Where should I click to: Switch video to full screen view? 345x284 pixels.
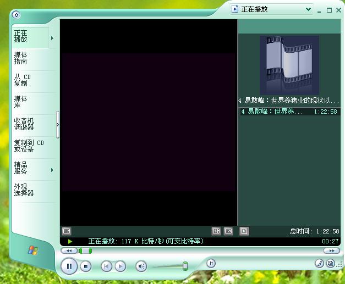tap(228, 231)
